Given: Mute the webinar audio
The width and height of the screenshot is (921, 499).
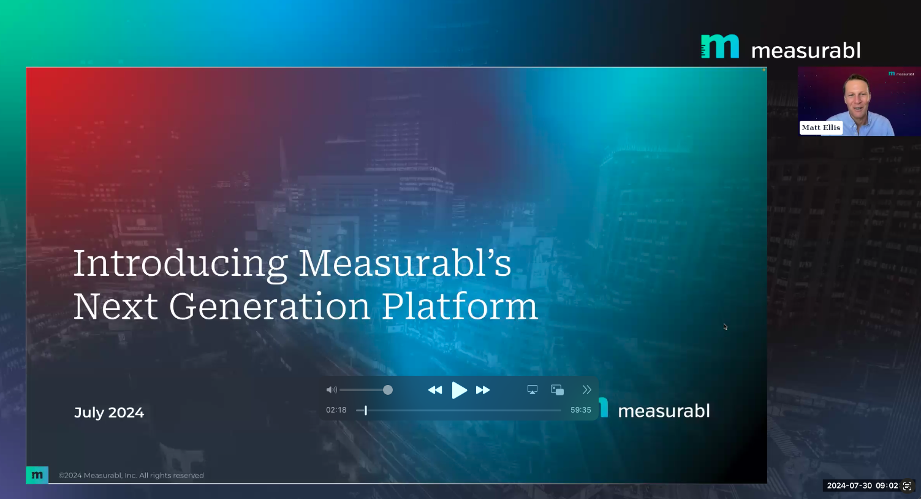Looking at the screenshot, I should (x=331, y=389).
